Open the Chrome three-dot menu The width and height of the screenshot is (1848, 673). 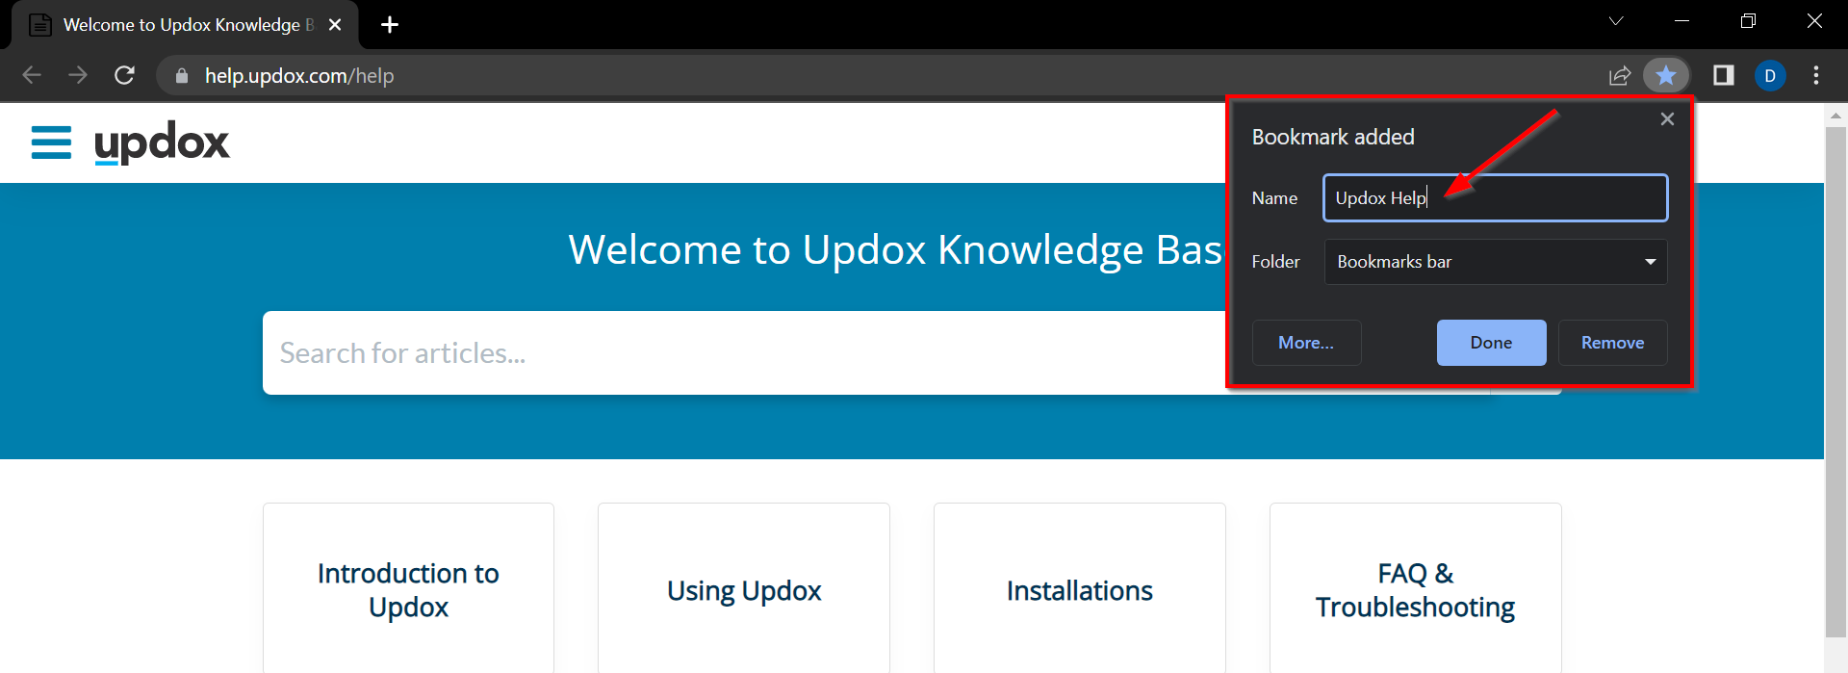1816,75
